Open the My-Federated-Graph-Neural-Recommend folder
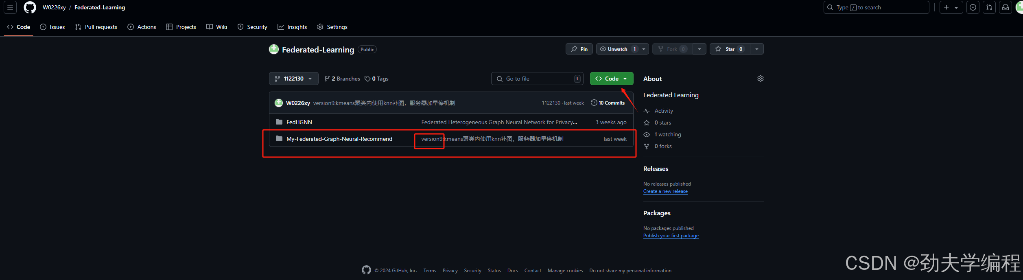The image size is (1023, 280). (339, 139)
